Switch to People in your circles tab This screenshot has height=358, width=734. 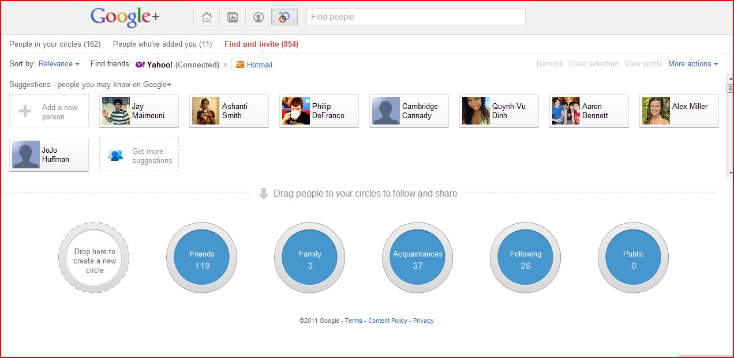point(55,44)
